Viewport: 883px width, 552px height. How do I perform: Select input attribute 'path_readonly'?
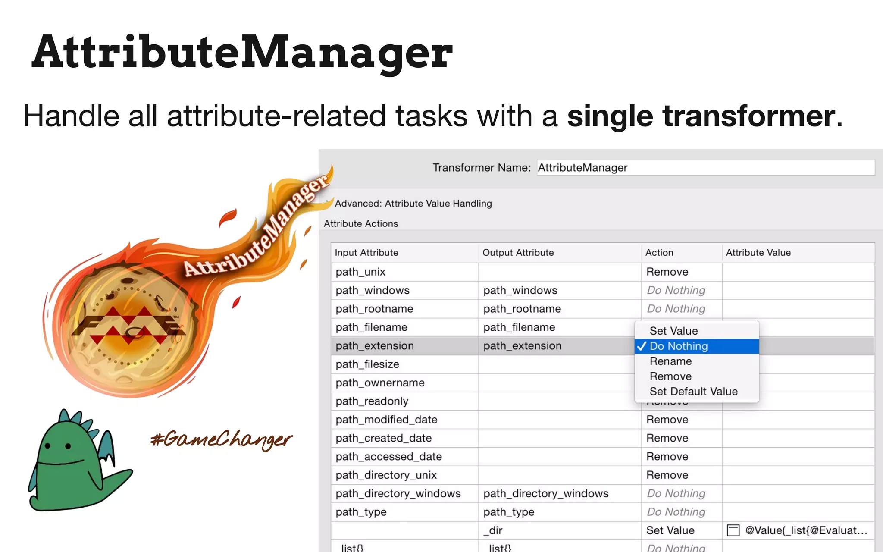[405, 401]
